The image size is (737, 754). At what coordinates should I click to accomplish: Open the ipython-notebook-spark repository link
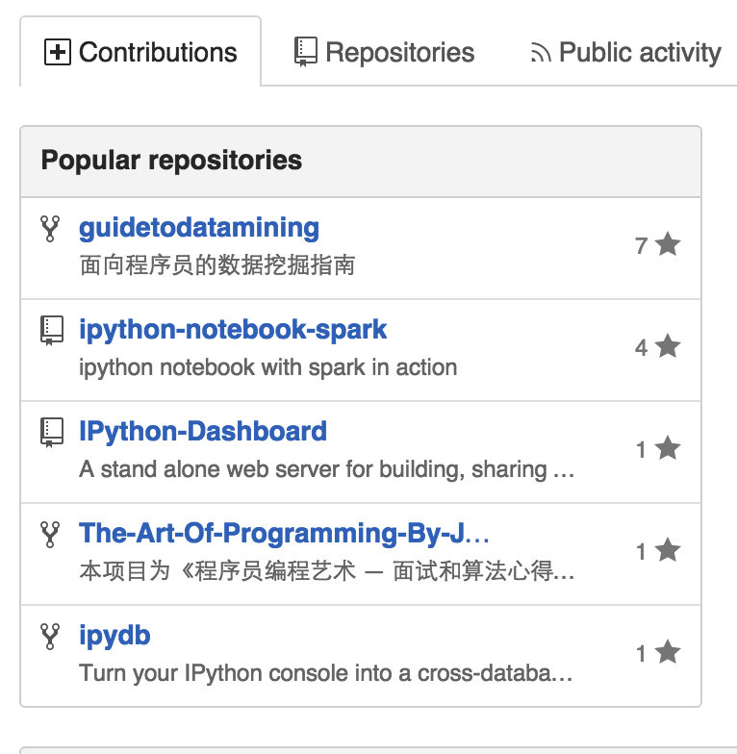233,330
